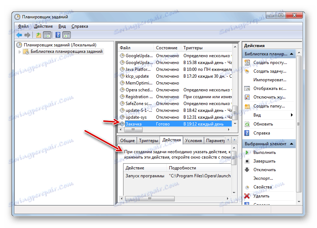Click the Отключить жу... journal icon
This screenshot has height=228, width=317.
(x=247, y=97)
